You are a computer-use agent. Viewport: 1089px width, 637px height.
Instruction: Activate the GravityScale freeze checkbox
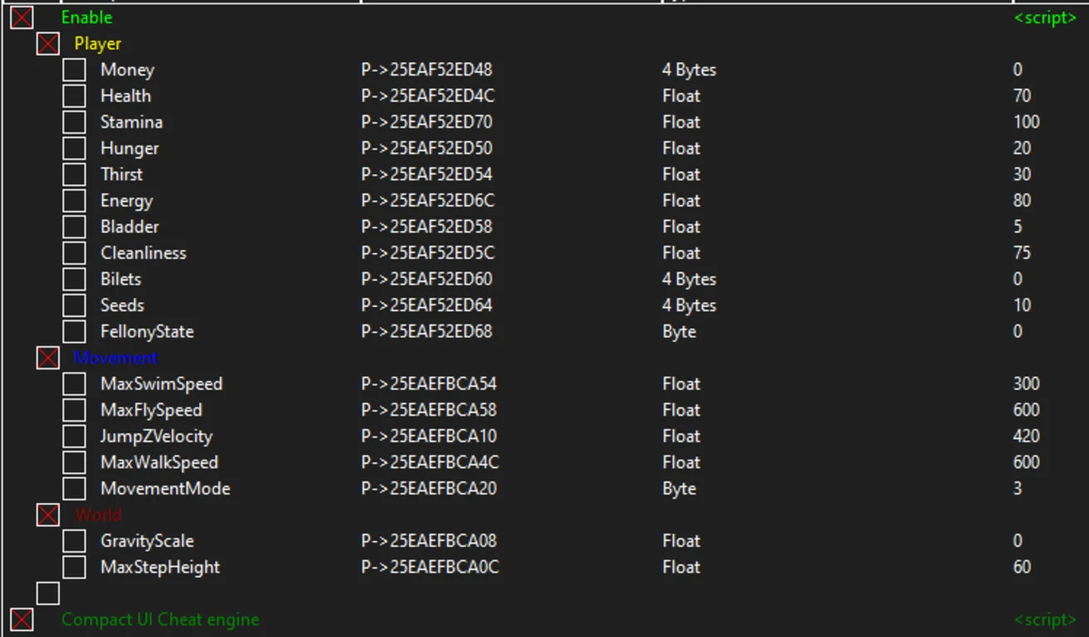click(75, 541)
